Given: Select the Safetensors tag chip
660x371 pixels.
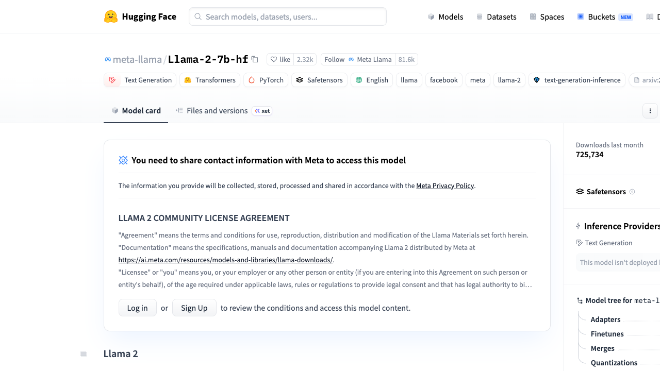Looking at the screenshot, I should 319,80.
